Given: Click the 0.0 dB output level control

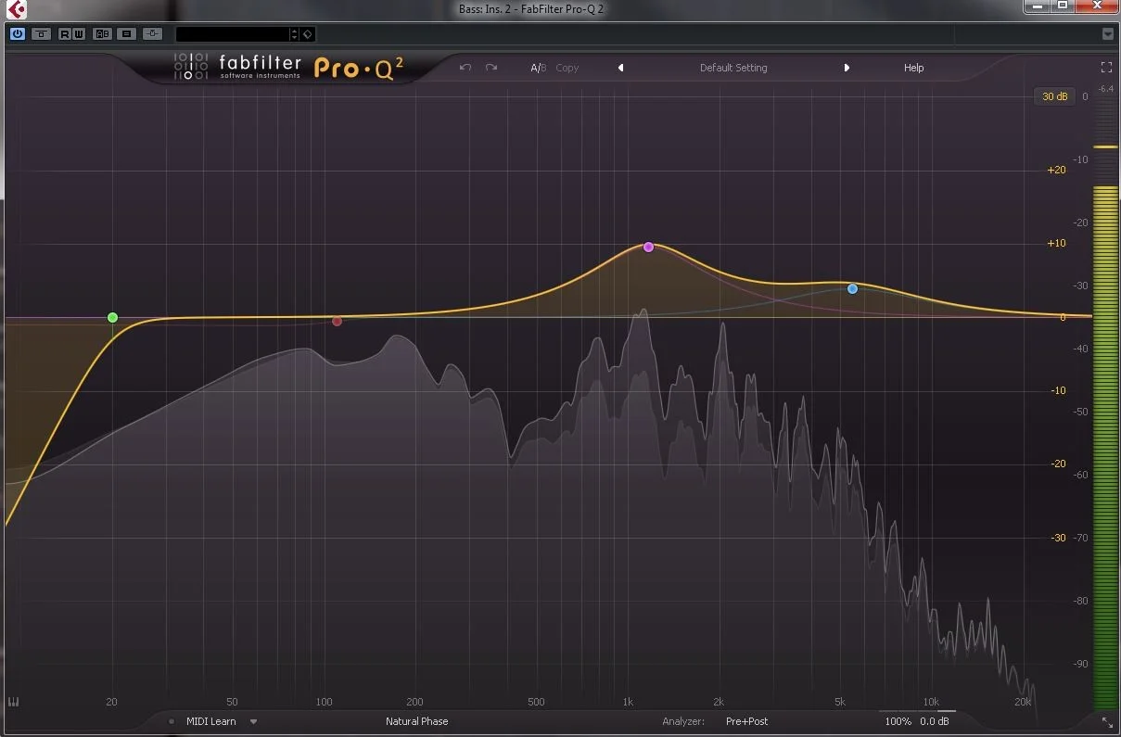Looking at the screenshot, I should coord(934,721).
